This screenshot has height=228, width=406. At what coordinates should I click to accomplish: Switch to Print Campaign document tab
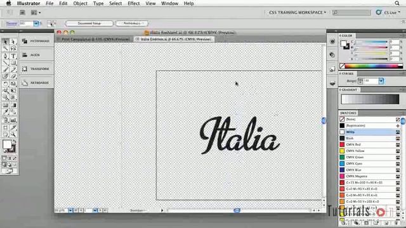tap(95, 39)
